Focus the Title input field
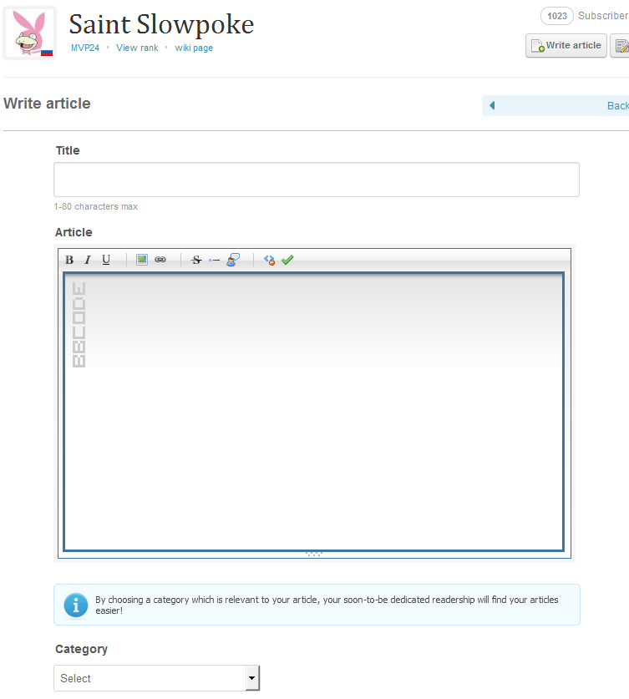This screenshot has height=699, width=629. 317,180
